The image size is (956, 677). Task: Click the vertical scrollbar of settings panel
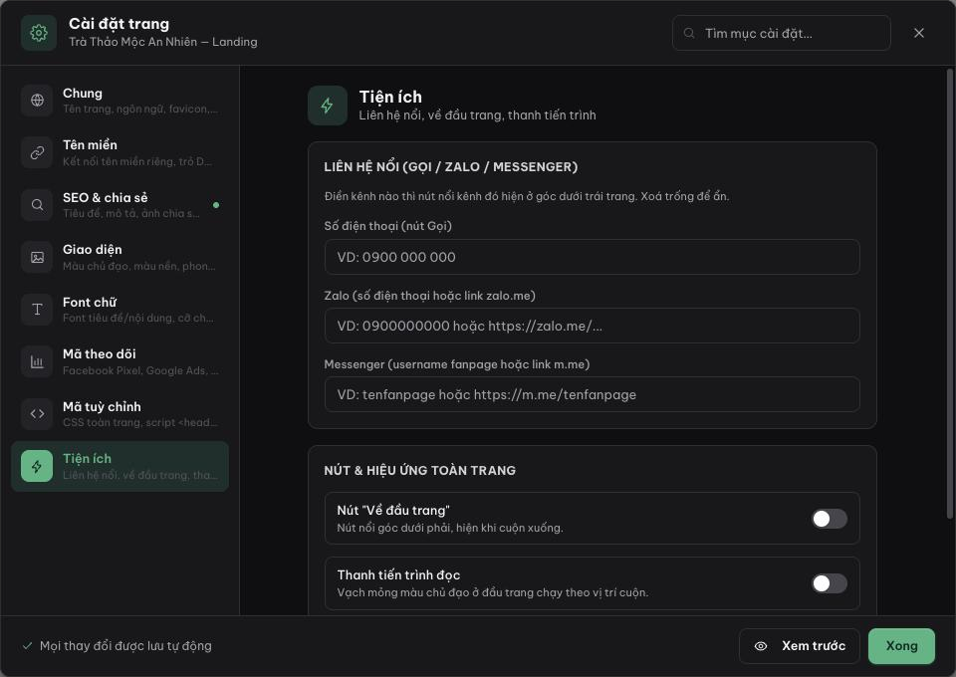[x=949, y=293]
